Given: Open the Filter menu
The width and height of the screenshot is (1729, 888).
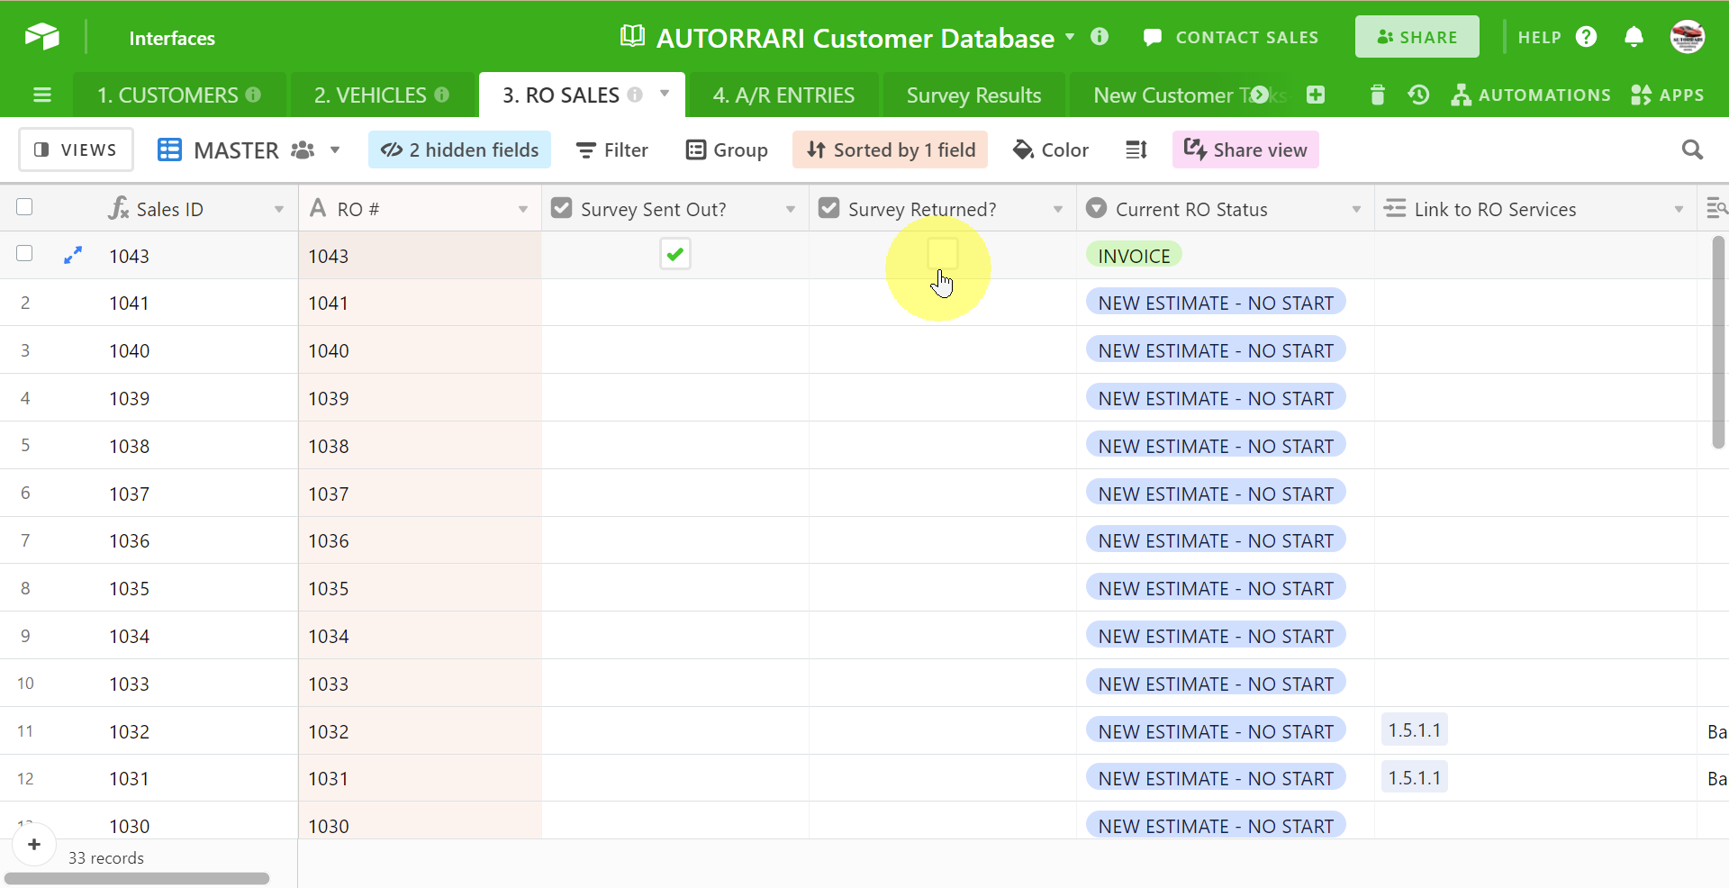Looking at the screenshot, I should pos(612,150).
